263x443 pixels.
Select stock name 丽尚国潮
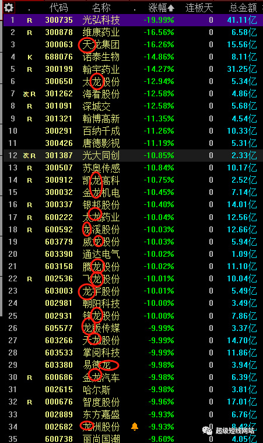pos(101,438)
